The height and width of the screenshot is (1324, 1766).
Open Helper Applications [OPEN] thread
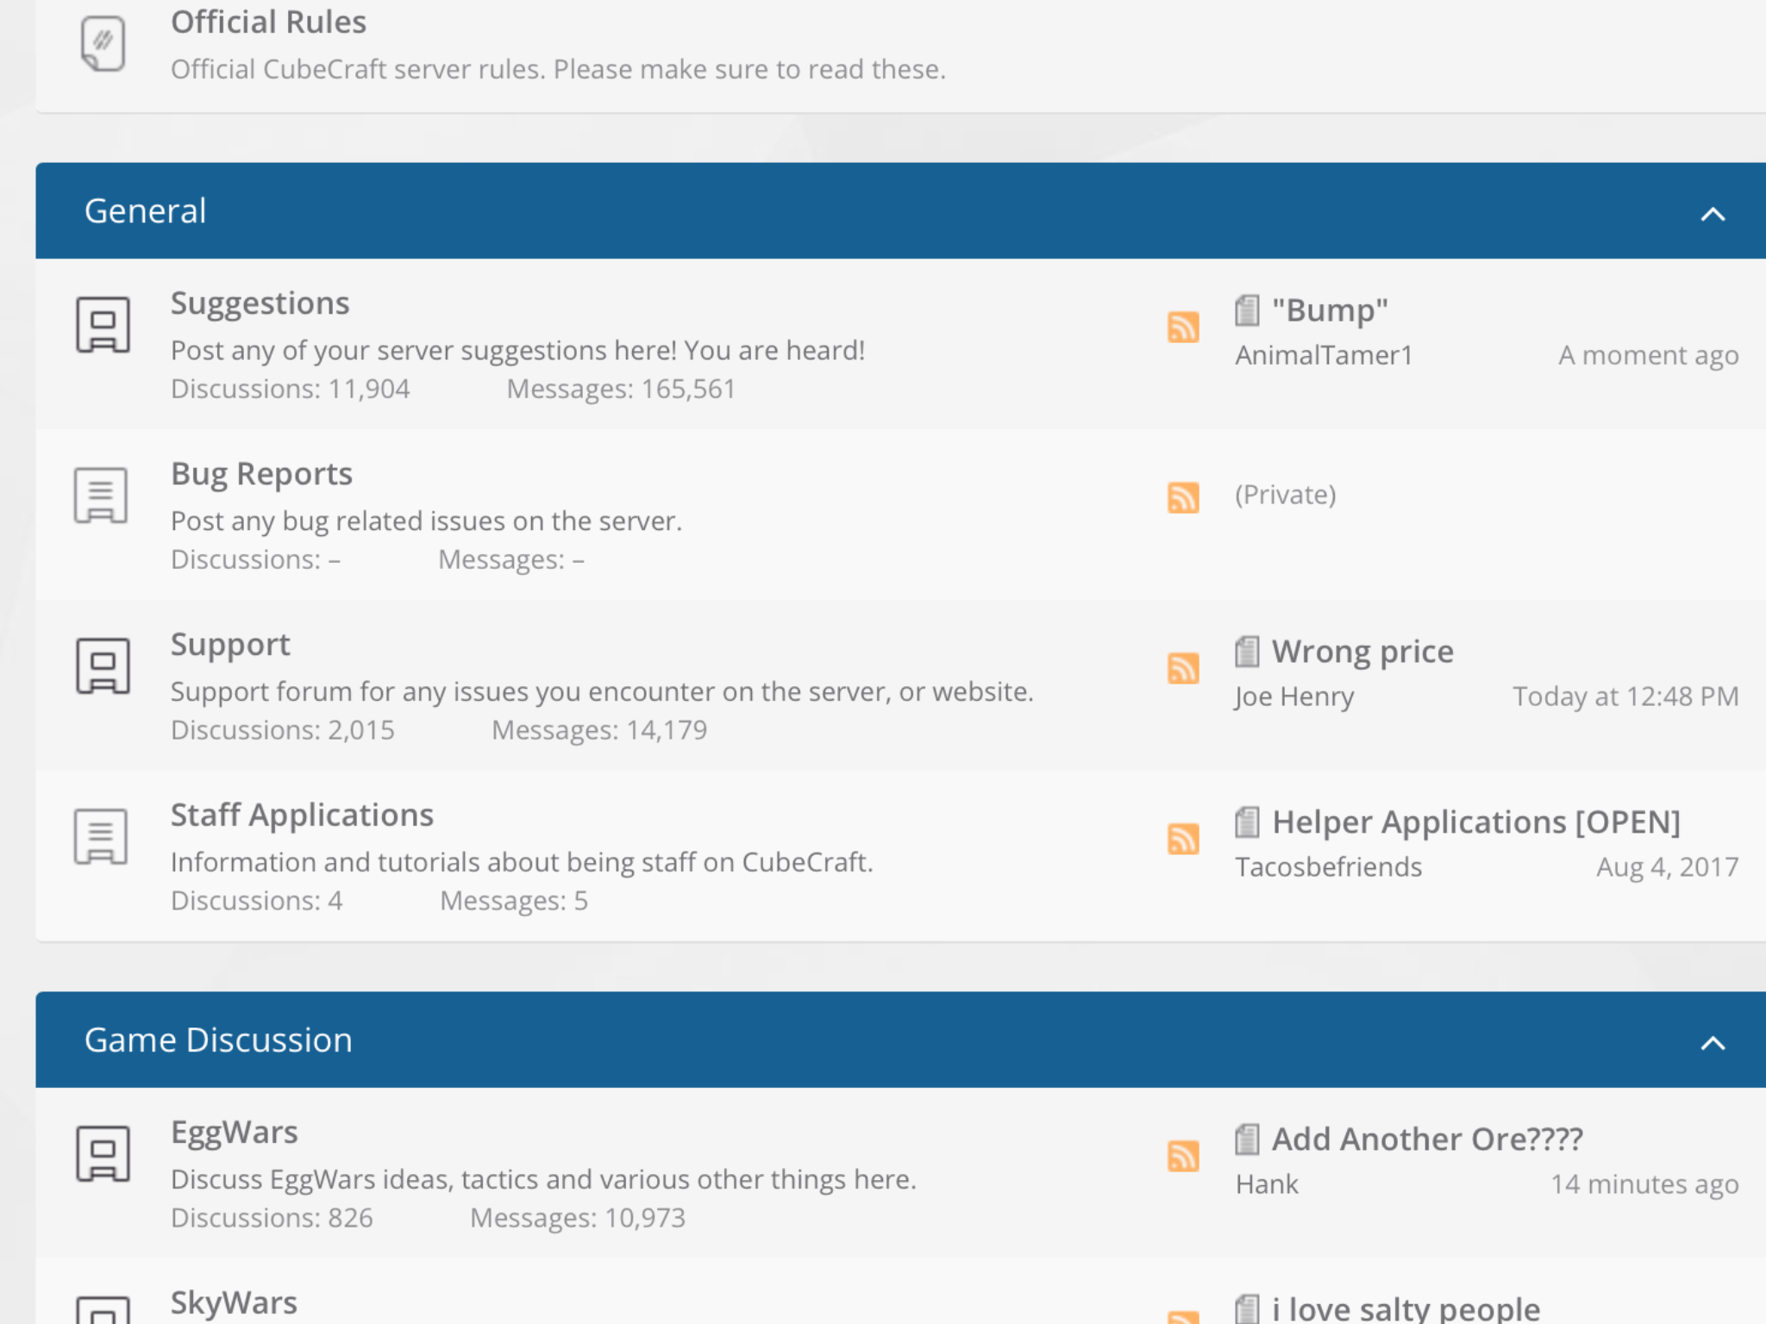pyautogui.click(x=1476, y=822)
